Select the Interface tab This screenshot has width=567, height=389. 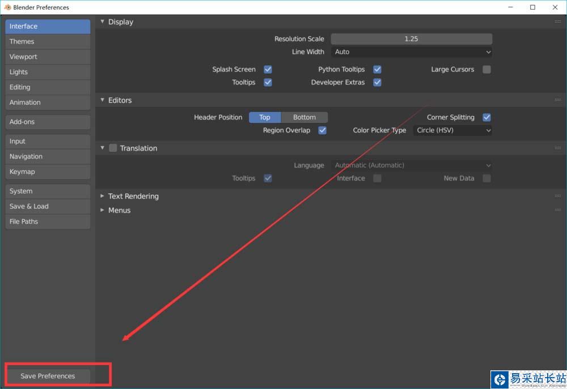click(x=48, y=27)
